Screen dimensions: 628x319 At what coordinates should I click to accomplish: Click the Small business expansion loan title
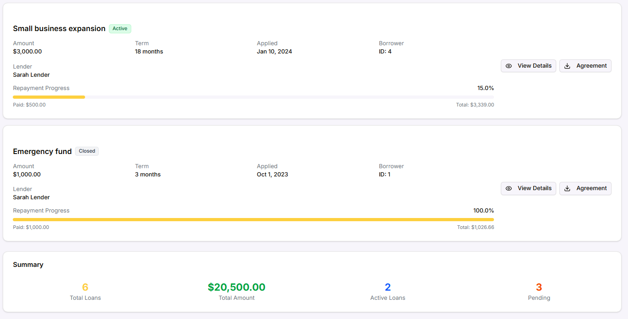[59, 29]
